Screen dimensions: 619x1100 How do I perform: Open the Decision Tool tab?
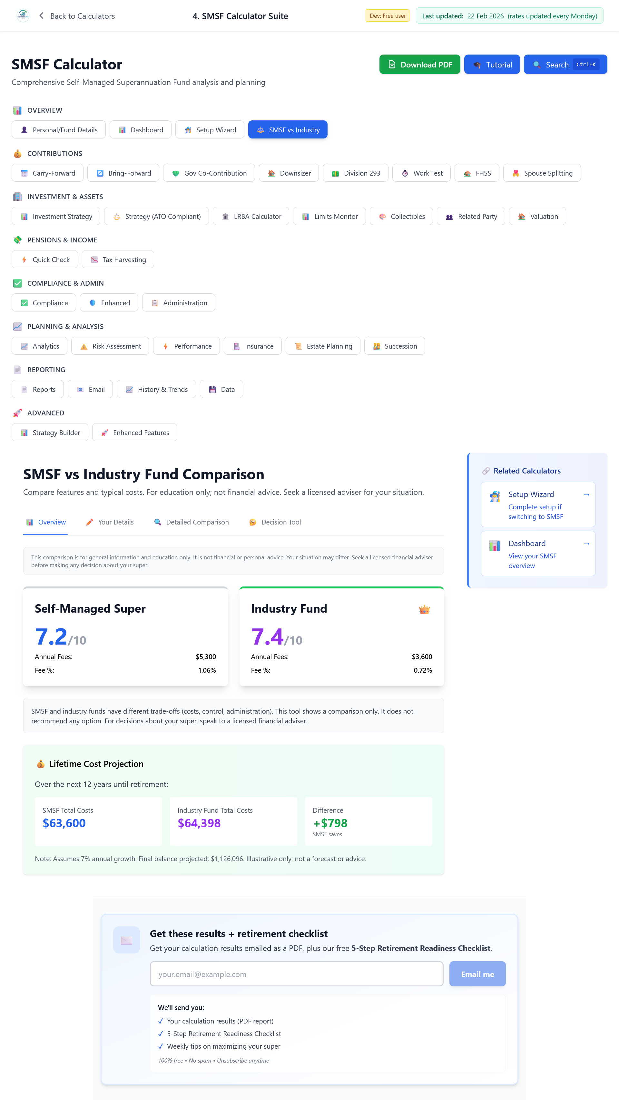[274, 522]
